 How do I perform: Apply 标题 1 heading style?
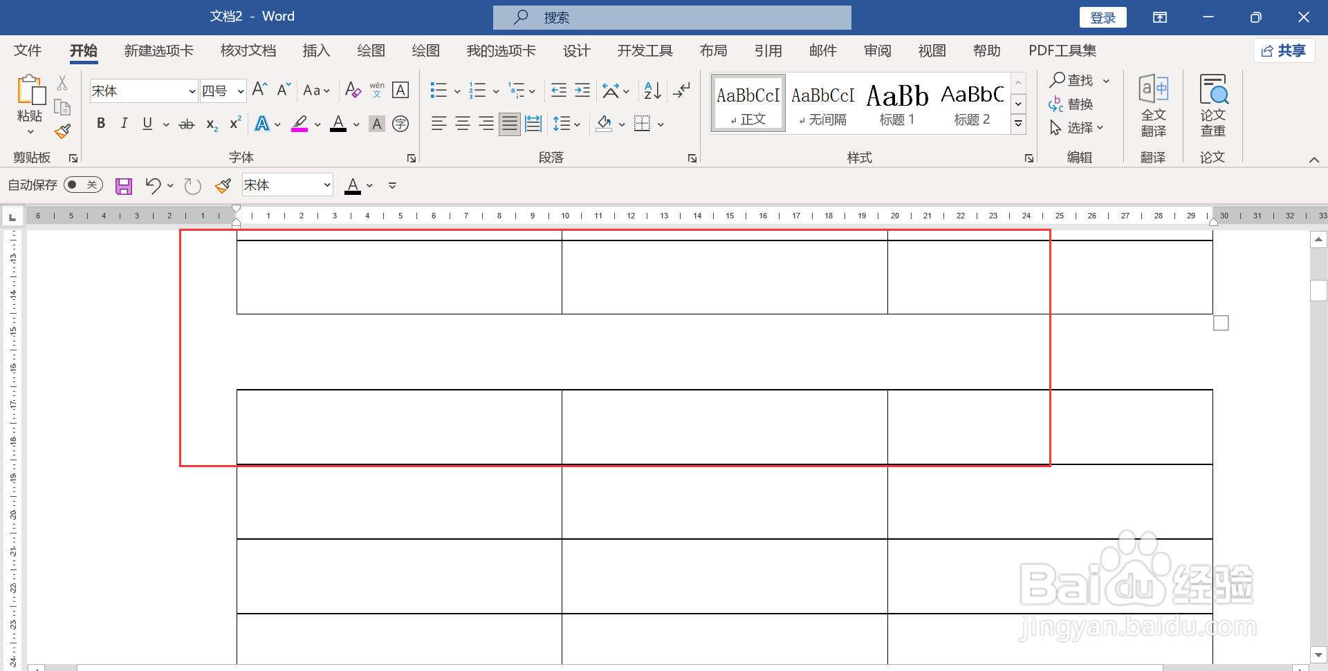[897, 104]
